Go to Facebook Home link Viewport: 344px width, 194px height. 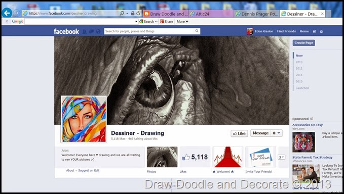pos(304,31)
